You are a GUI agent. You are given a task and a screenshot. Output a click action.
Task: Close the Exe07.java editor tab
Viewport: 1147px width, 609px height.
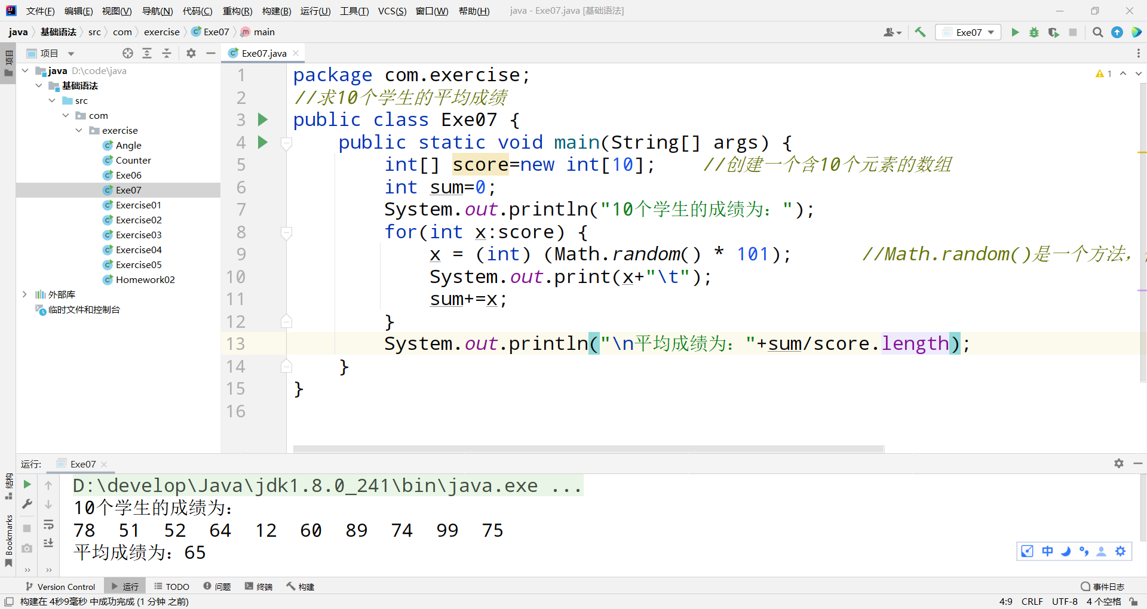point(296,53)
